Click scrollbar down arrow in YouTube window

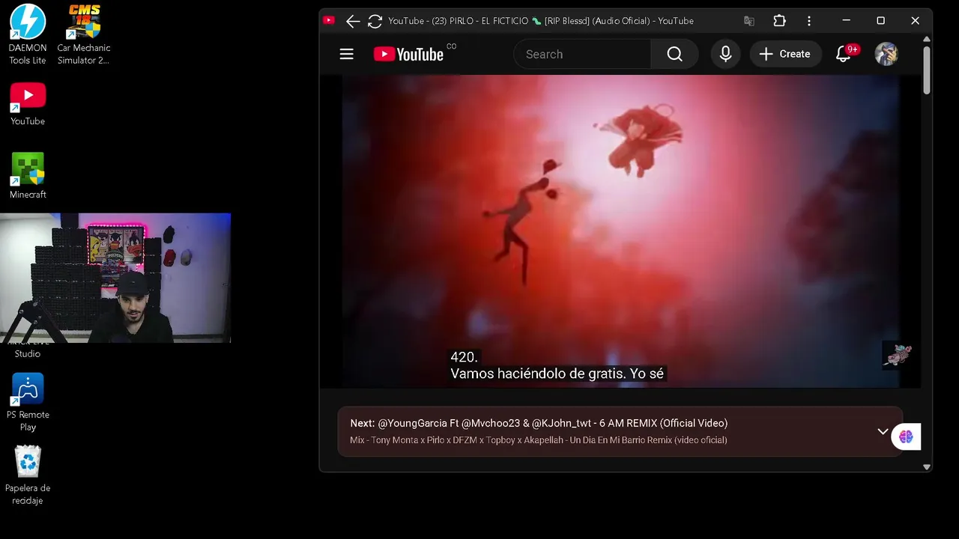click(x=927, y=466)
